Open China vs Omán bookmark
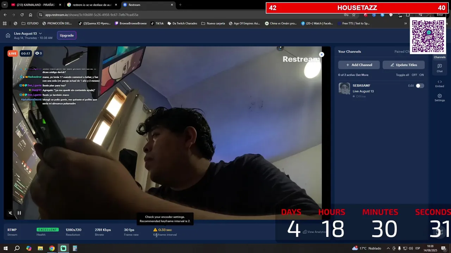The height and width of the screenshot is (253, 451). pos(280,24)
